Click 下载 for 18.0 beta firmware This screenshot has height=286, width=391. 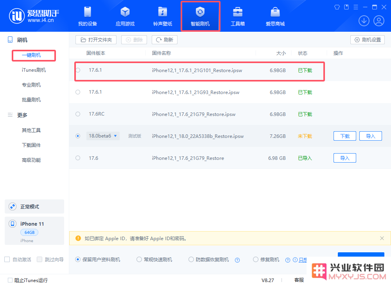345,136
